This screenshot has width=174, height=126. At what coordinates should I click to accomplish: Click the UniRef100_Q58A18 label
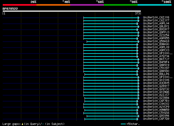[156, 41]
